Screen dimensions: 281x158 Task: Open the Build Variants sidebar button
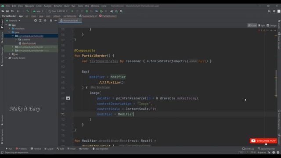[x=2, y=136]
